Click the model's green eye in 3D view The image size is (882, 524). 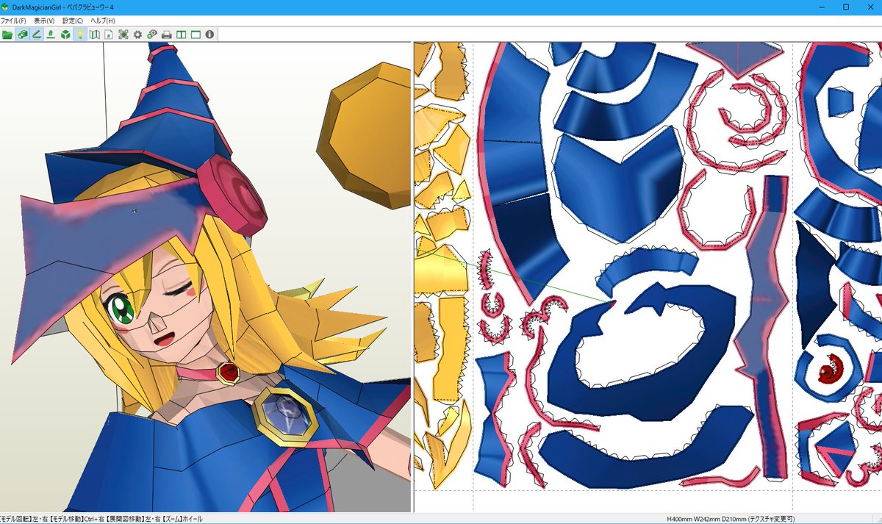(121, 309)
